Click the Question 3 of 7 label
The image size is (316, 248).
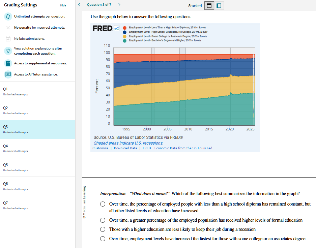click(99, 5)
